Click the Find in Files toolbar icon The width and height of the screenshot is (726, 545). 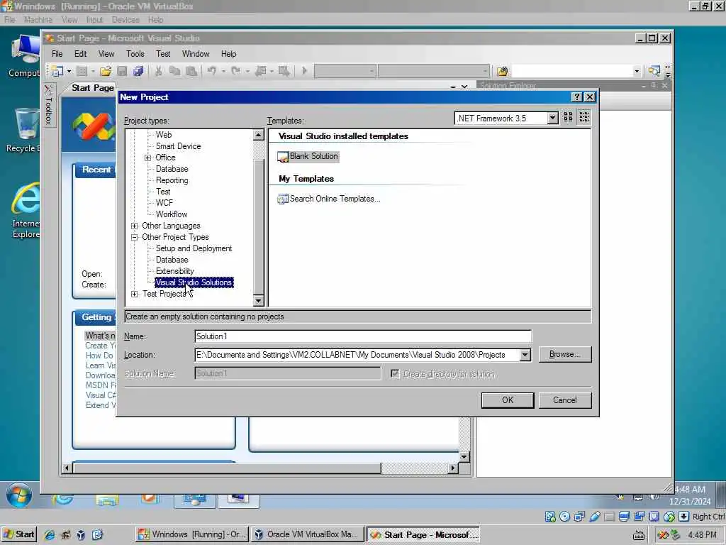pyautogui.click(x=503, y=71)
